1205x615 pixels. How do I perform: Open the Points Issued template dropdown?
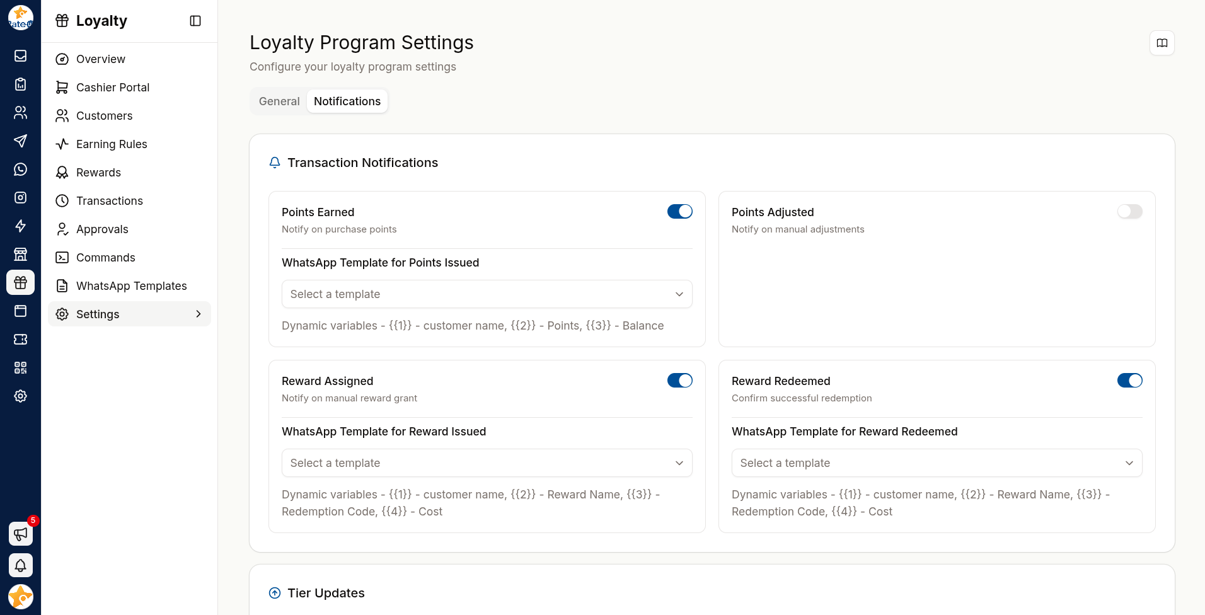point(487,294)
